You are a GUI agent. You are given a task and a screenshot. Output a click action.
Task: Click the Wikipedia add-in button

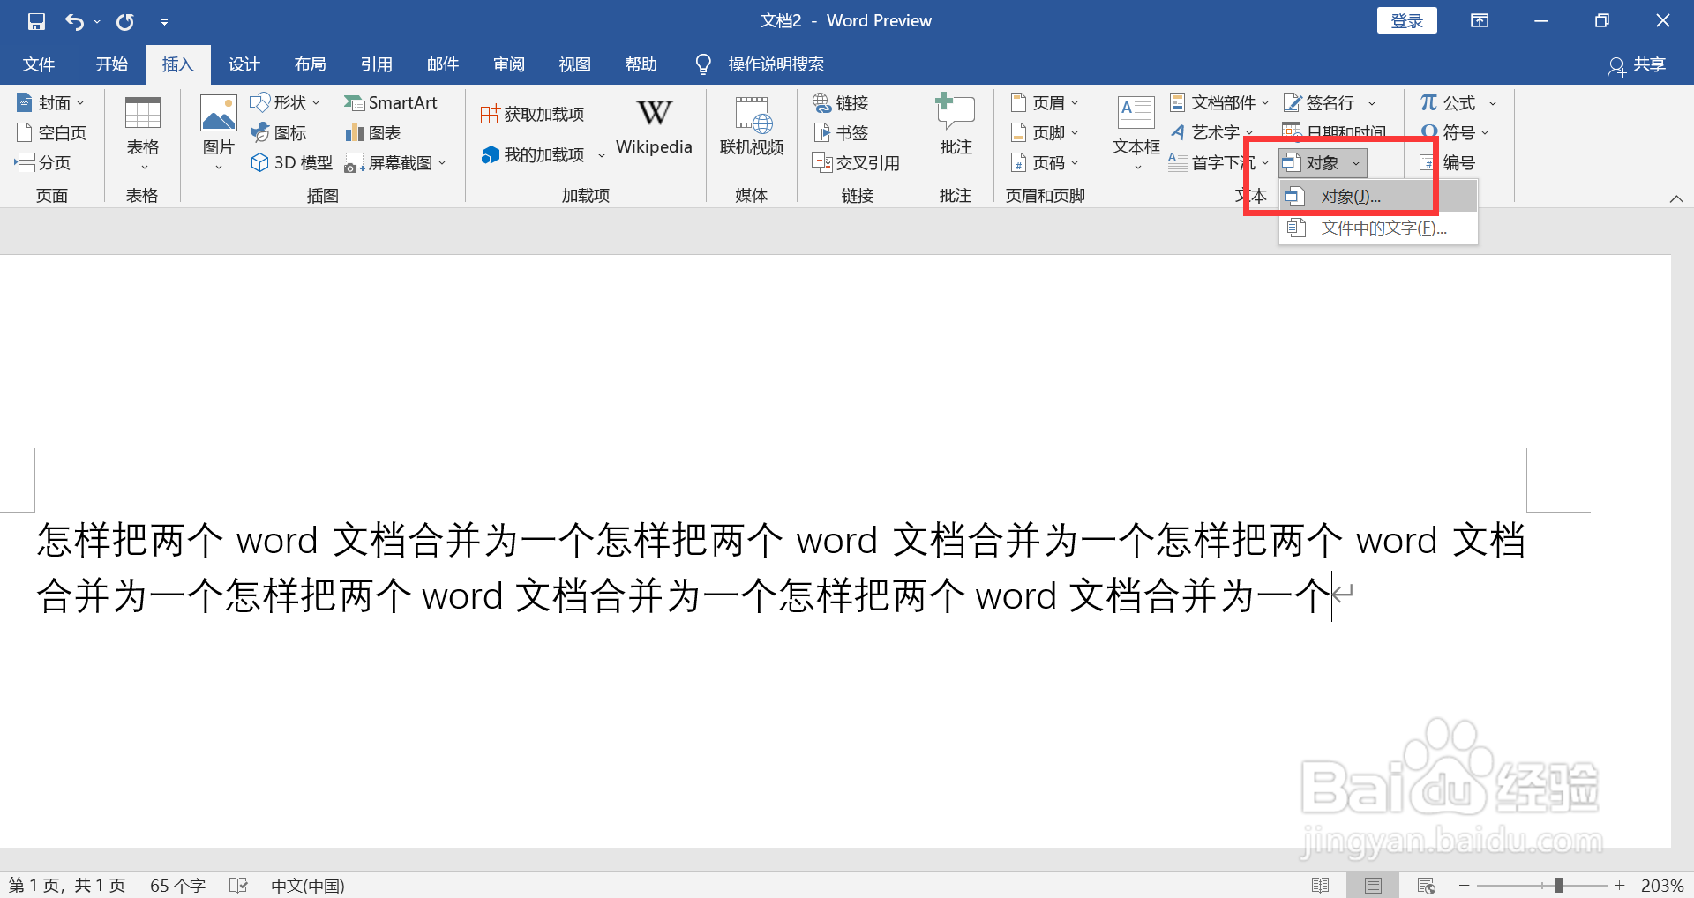[654, 126]
